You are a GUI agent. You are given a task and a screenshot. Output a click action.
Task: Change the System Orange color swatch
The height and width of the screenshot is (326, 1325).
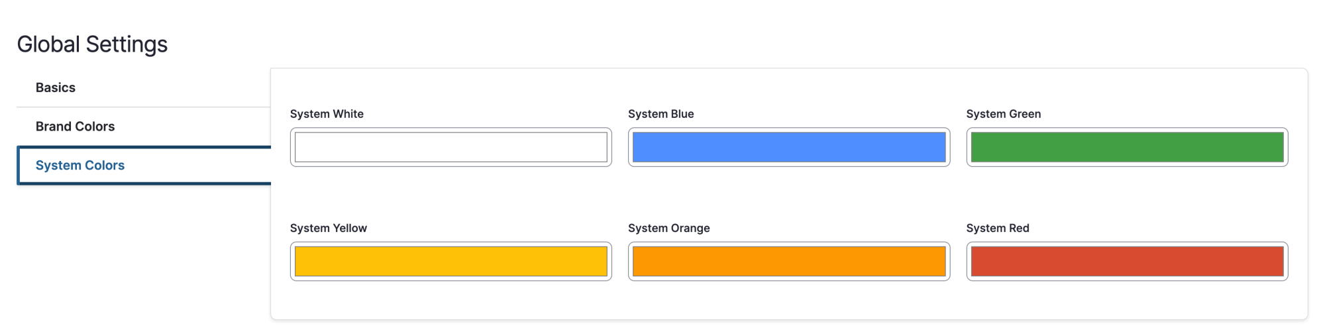pos(789,261)
